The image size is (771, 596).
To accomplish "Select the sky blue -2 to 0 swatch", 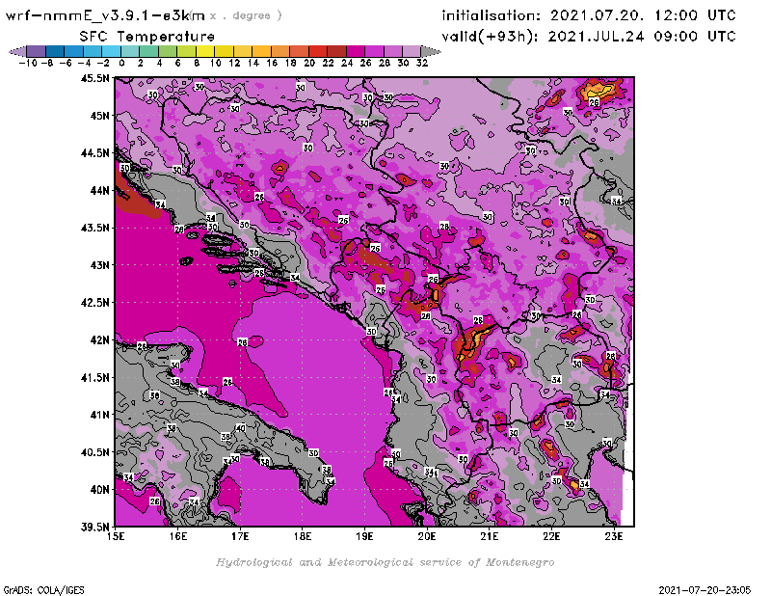I will tap(112, 52).
